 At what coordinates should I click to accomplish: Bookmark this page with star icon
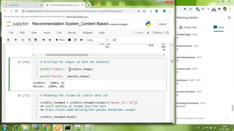pyautogui.click(x=144, y=11)
